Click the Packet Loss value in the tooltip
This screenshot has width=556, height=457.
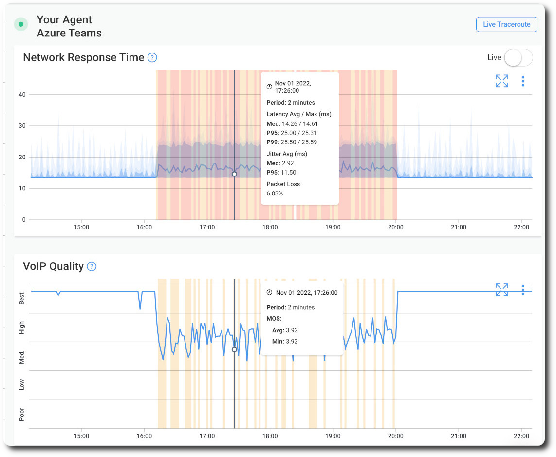coord(274,193)
